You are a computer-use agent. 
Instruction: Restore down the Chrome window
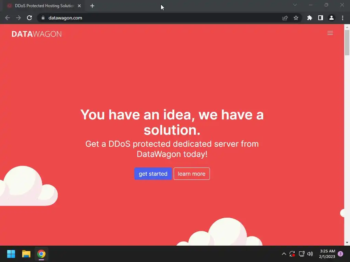[x=326, y=5]
